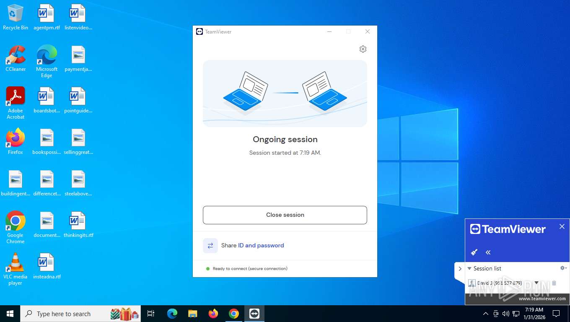570x322 pixels.
Task: Select VLC media player desktop shortcut
Action: [x=16, y=269]
